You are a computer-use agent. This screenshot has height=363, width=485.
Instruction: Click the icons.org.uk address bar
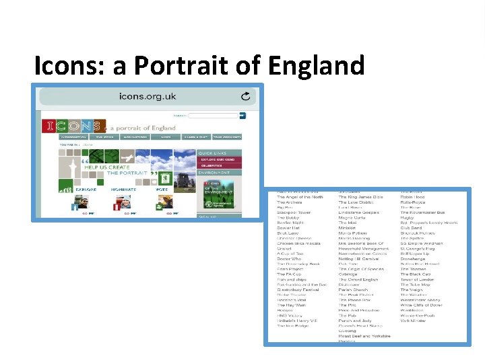[x=148, y=97]
